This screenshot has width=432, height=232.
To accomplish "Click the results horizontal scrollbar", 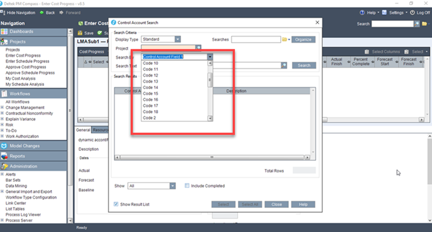I will click(x=212, y=157).
